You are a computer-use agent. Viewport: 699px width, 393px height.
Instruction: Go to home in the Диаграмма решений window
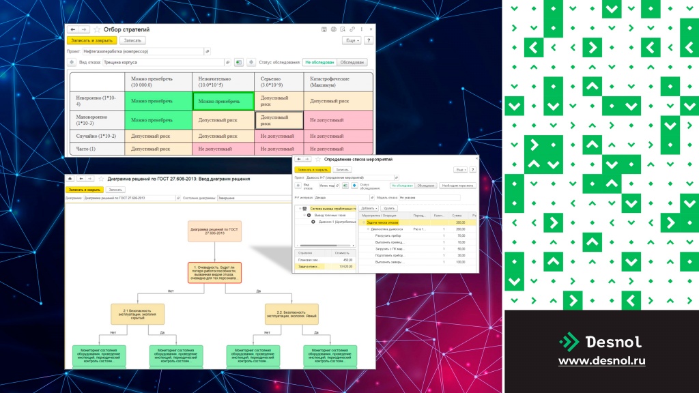pyautogui.click(x=70, y=179)
